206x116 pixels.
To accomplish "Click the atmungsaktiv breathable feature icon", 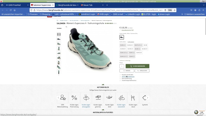I will [x=86, y=98].
